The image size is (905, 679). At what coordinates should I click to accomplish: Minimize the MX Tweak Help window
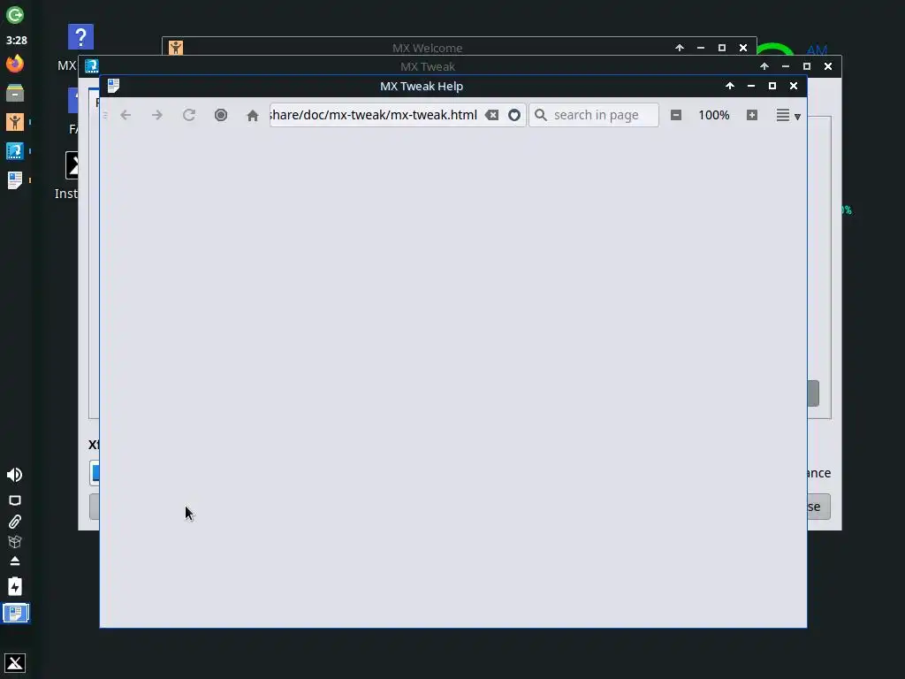pyautogui.click(x=751, y=86)
